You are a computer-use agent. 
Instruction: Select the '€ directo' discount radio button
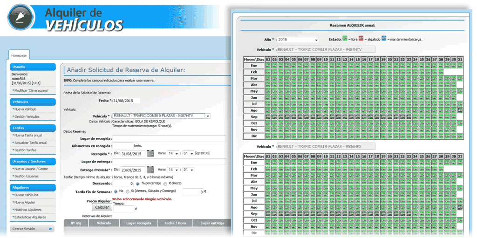point(165,184)
